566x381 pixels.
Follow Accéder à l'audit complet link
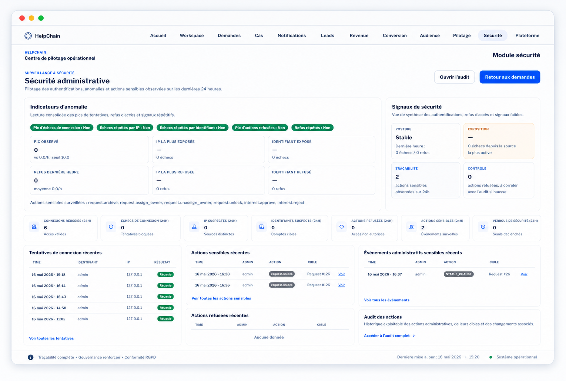click(387, 336)
